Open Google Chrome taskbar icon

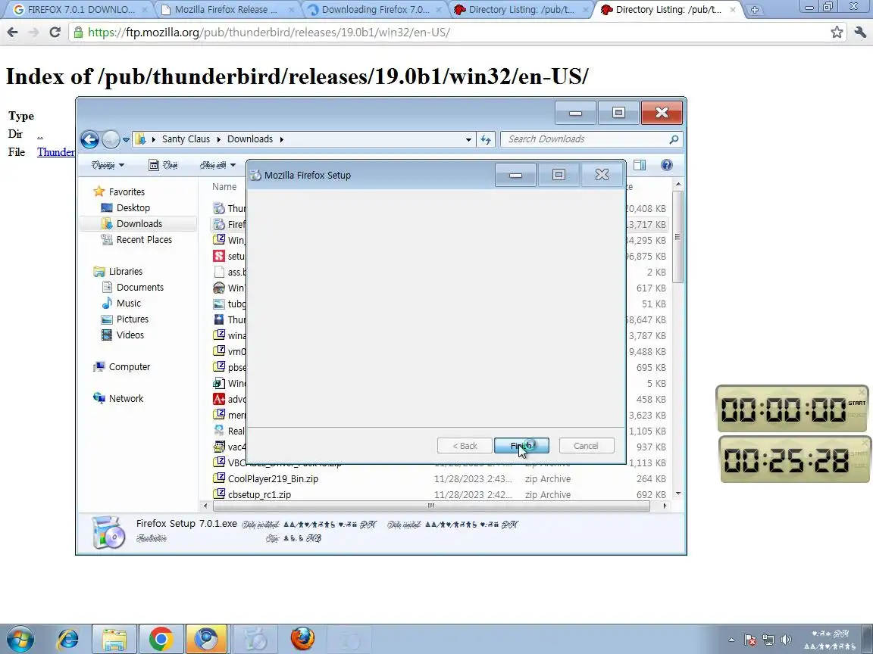tap(161, 639)
